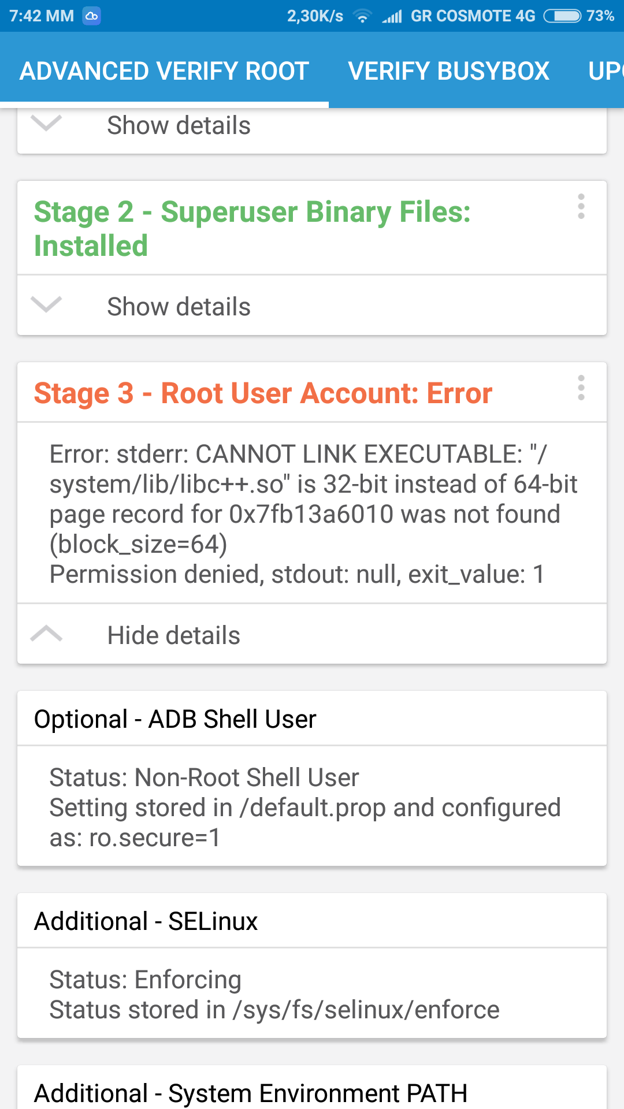Expand Stage 2 Show details chevron

pos(46,304)
